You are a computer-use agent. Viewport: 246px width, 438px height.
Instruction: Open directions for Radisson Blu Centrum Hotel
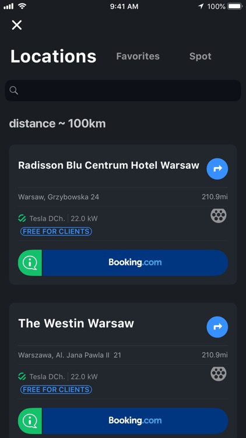coord(217,169)
